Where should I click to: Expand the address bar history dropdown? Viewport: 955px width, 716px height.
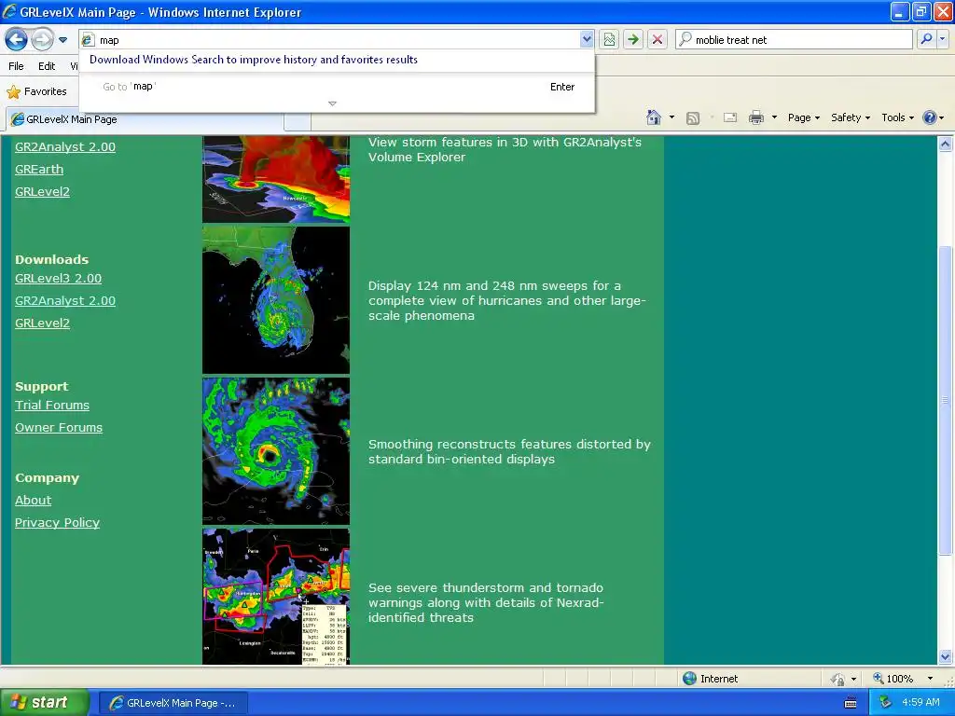pyautogui.click(x=586, y=39)
